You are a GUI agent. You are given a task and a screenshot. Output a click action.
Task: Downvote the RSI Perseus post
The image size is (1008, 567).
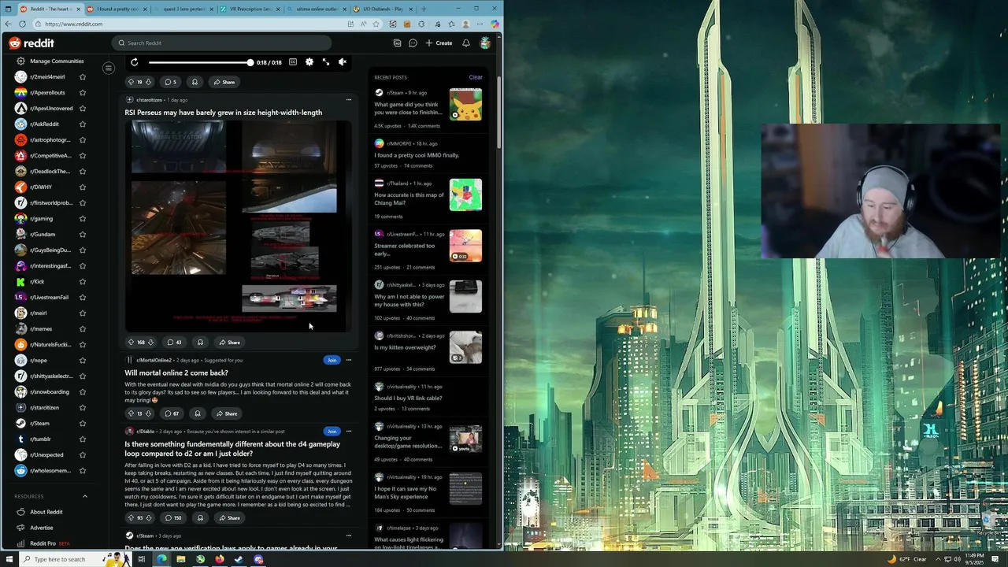pos(150,343)
